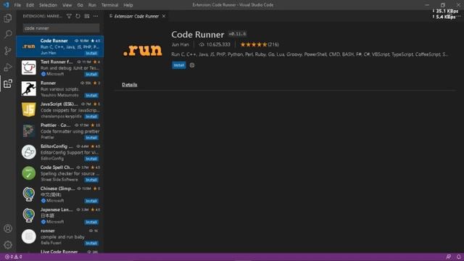Select the EditorConfig extension icon
Viewport: 464px width, 261px height.
(x=29, y=152)
